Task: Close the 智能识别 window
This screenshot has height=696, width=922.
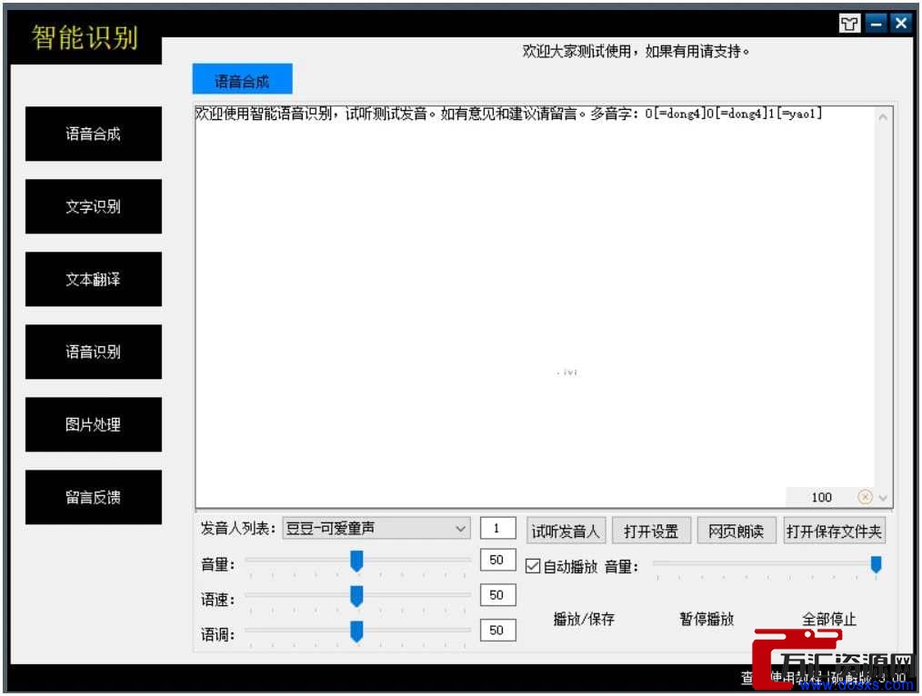Action: [900, 24]
